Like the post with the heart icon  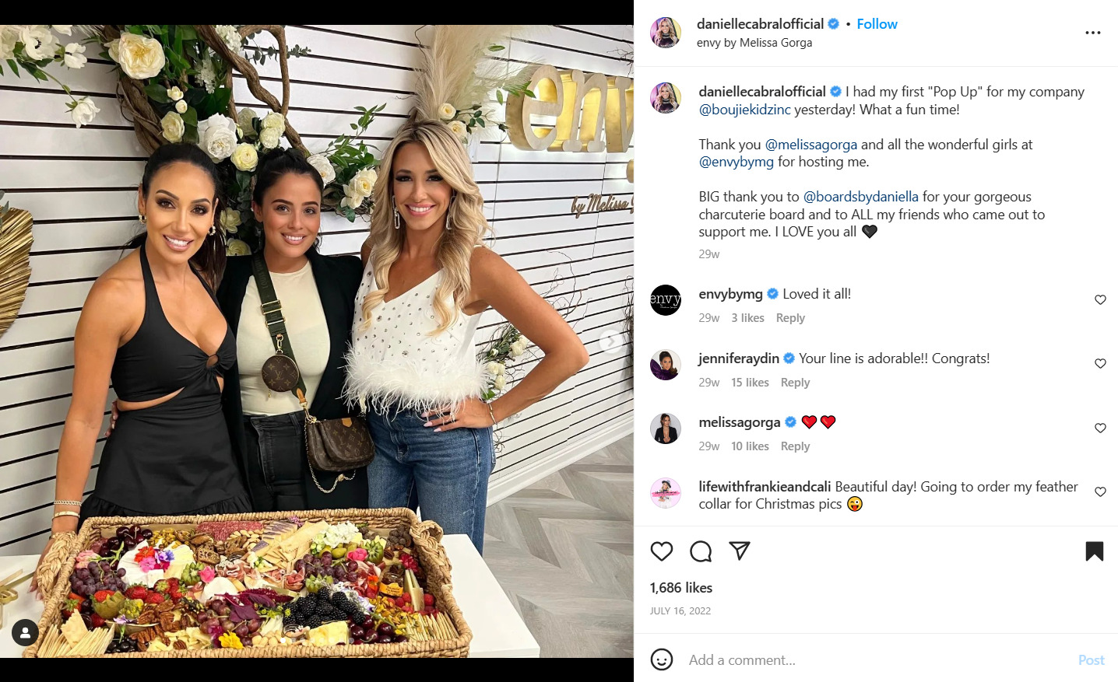pyautogui.click(x=662, y=551)
